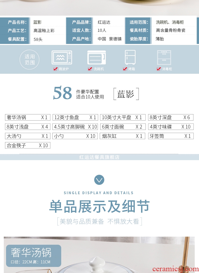Select the 奢华汤锅 X1 item box
The image size is (199, 273).
[x=27, y=117]
